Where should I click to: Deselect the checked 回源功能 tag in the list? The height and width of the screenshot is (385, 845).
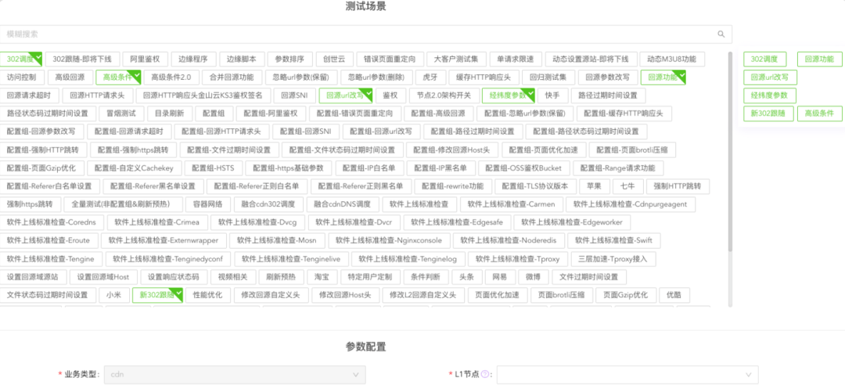tap(663, 77)
